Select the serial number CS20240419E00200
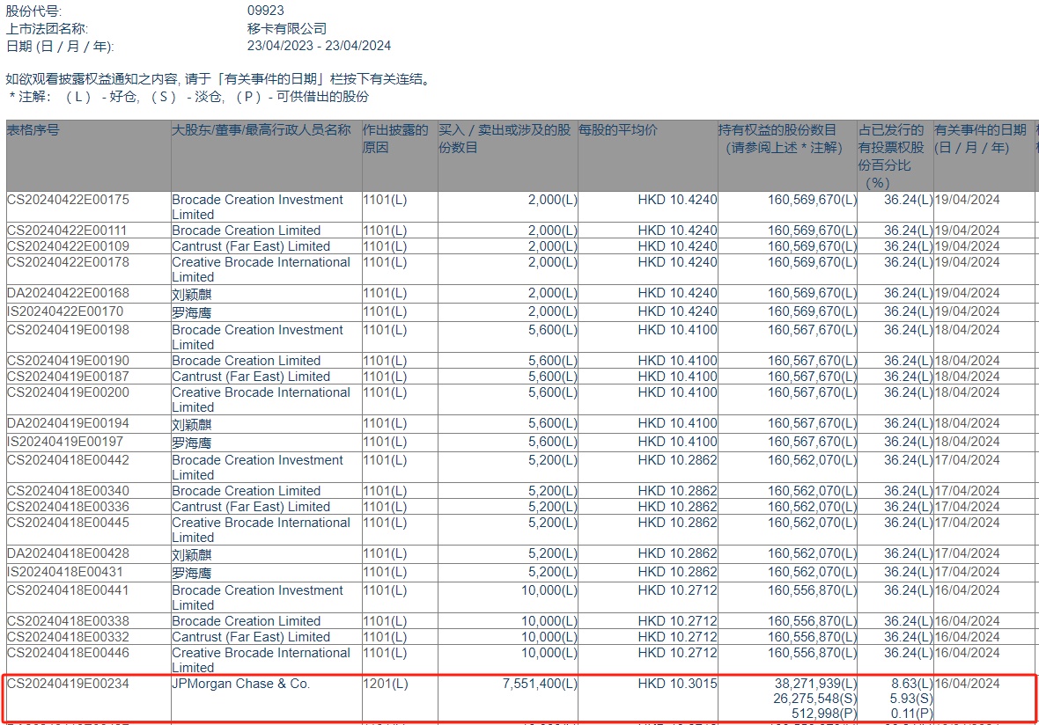1039x725 pixels. click(x=69, y=392)
